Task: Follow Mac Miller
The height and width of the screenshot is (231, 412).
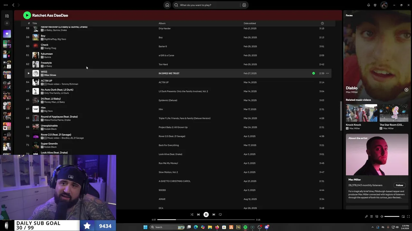Action: [399, 185]
